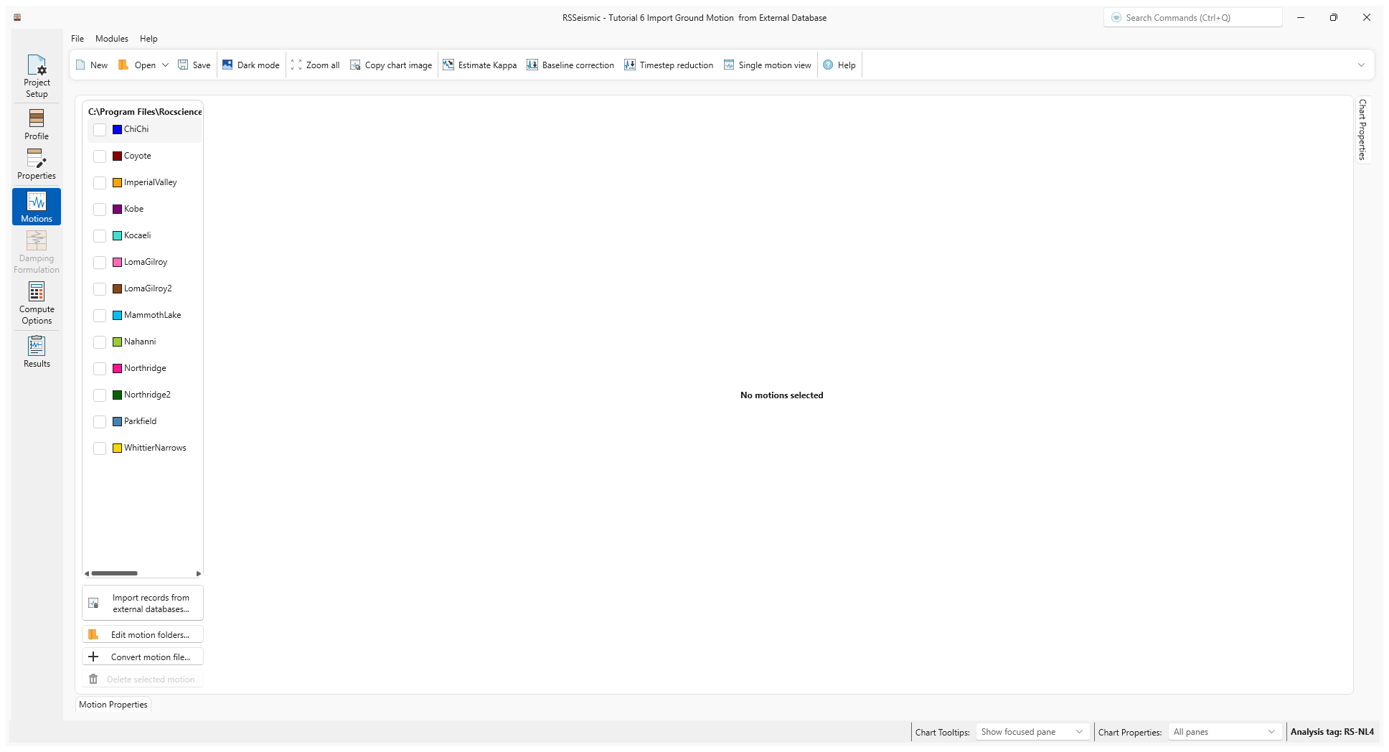Click the Motion Properties tab
Image resolution: width=1389 pixels, height=752 pixels.
(113, 705)
